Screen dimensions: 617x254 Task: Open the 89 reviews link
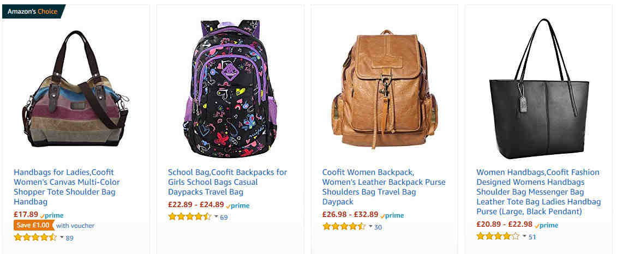point(69,238)
